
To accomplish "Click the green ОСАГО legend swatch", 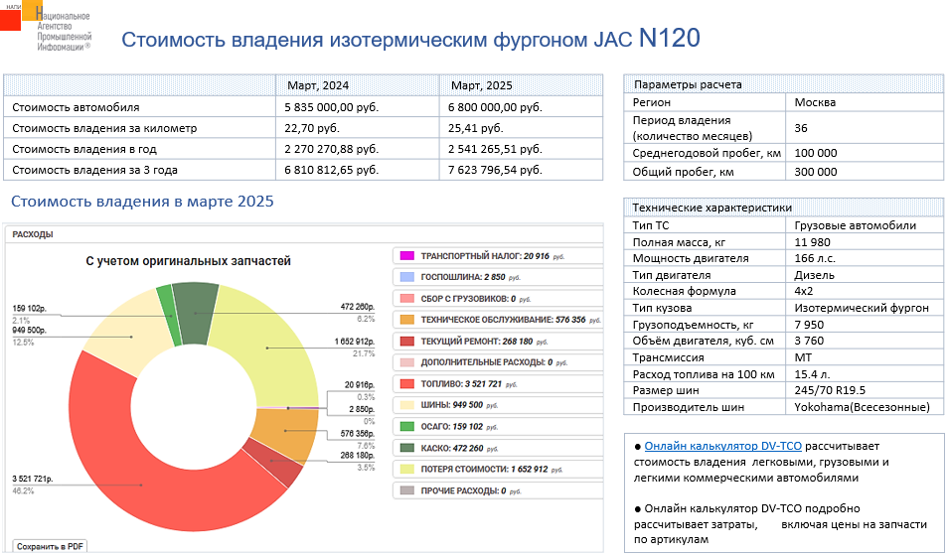I will (405, 426).
